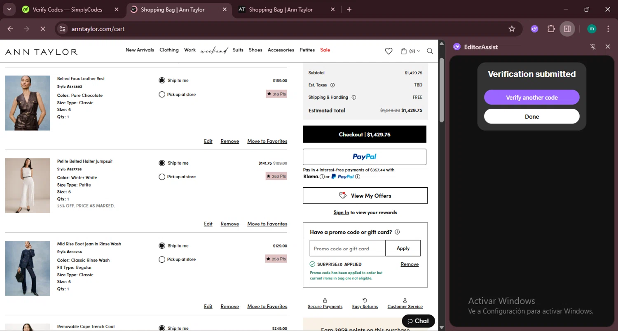The image size is (618, 331).
Task: Open Work menu
Action: coord(190,50)
